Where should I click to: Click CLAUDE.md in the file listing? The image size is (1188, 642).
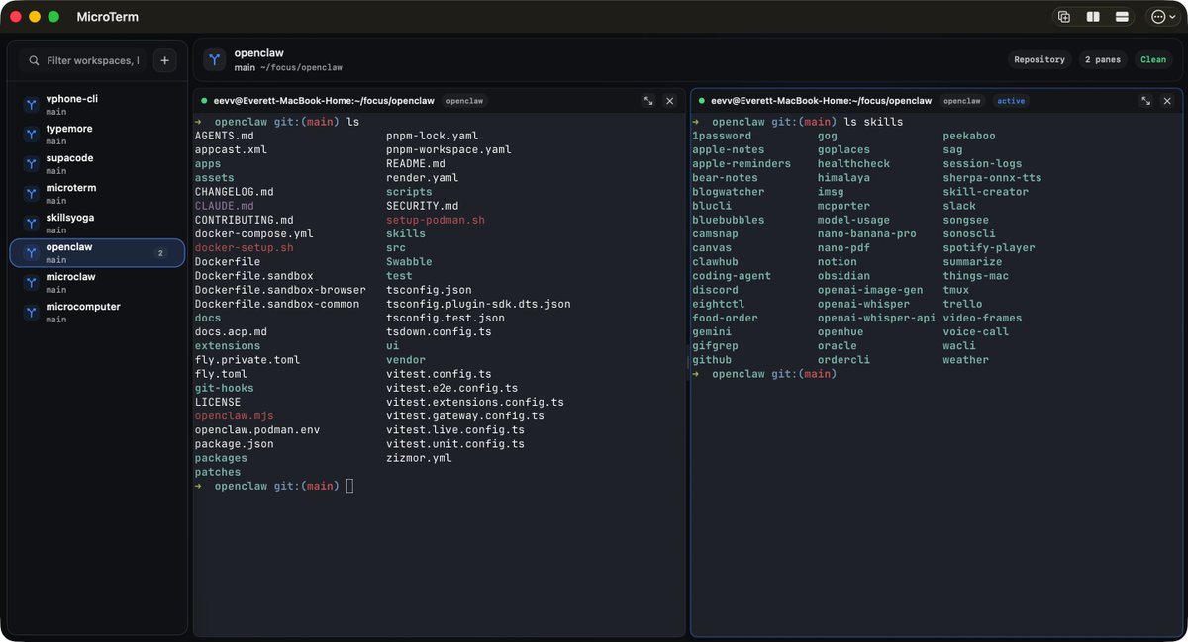coord(225,206)
